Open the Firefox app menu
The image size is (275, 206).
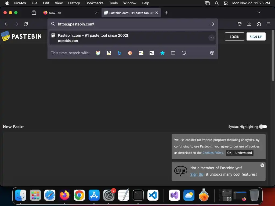coord(20,3)
